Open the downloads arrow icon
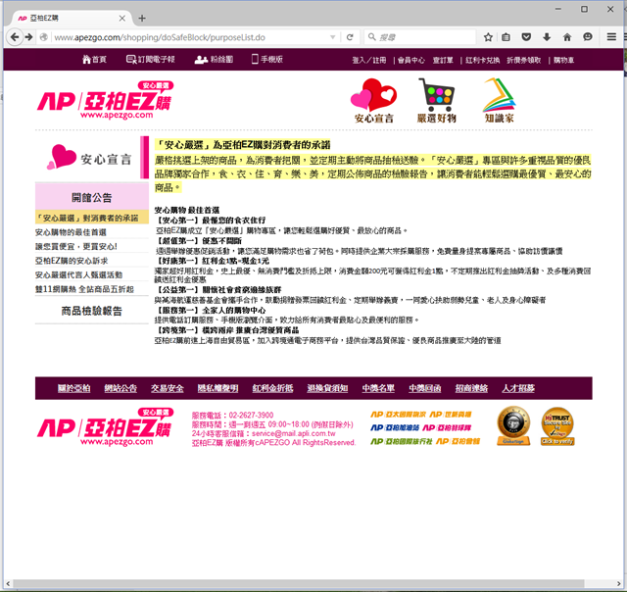This screenshot has width=627, height=592. click(x=547, y=37)
